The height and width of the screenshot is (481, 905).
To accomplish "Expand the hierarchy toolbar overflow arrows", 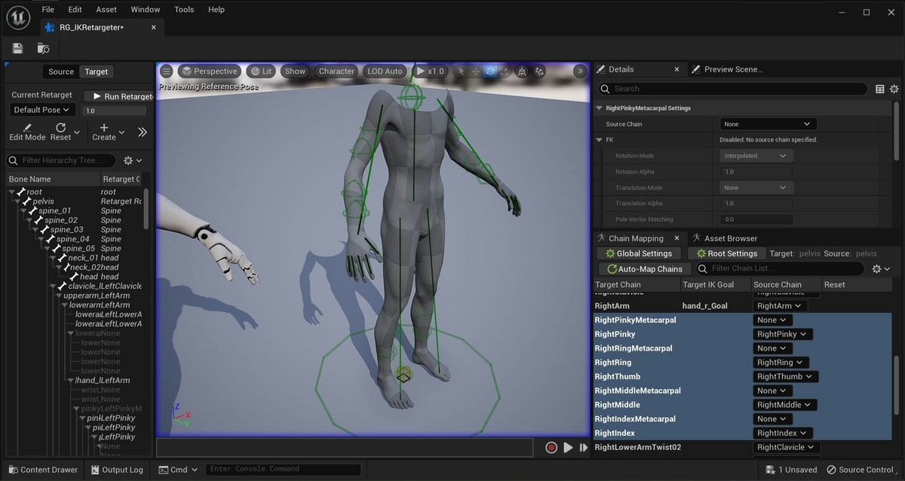I will point(142,132).
